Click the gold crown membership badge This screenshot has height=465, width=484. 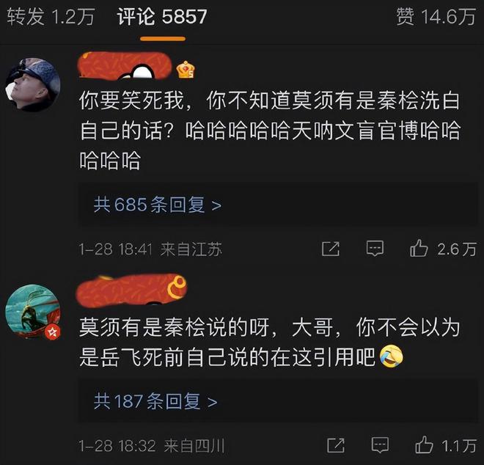pyautogui.click(x=186, y=70)
